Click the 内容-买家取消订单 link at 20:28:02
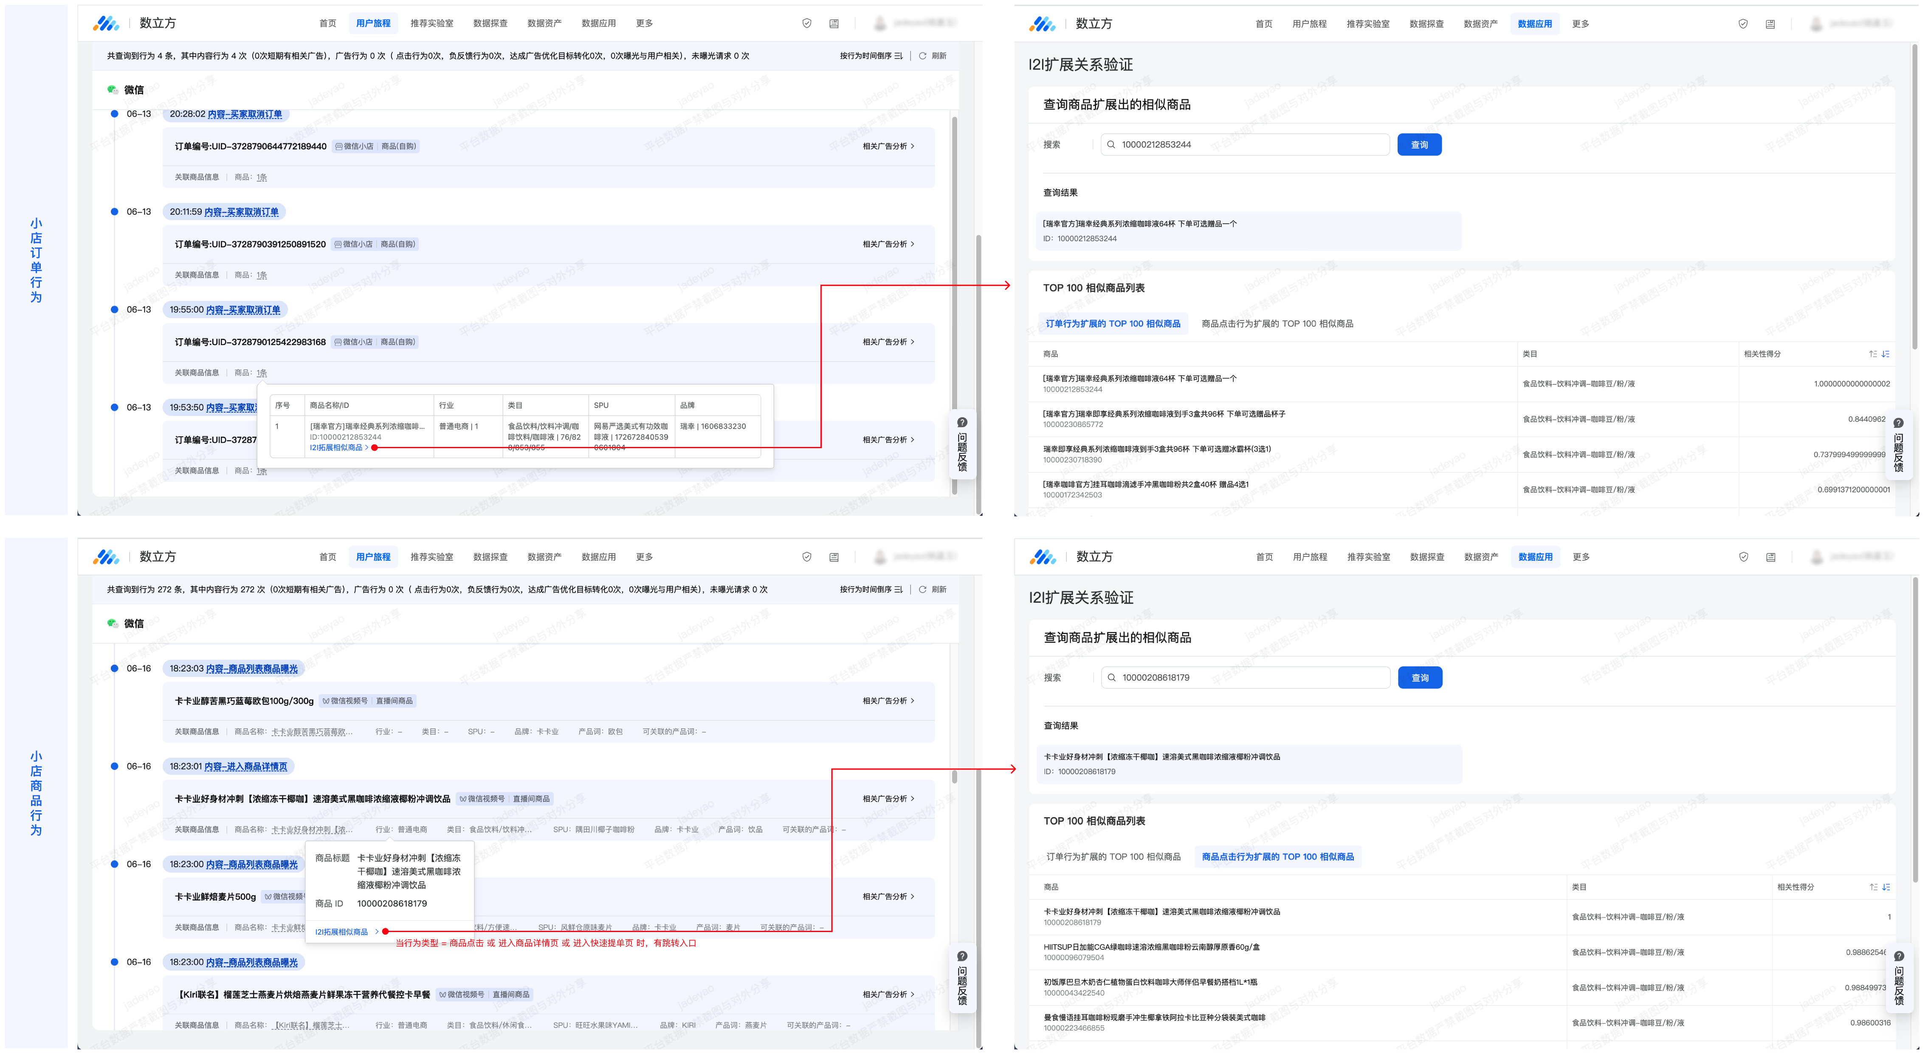 (x=245, y=115)
